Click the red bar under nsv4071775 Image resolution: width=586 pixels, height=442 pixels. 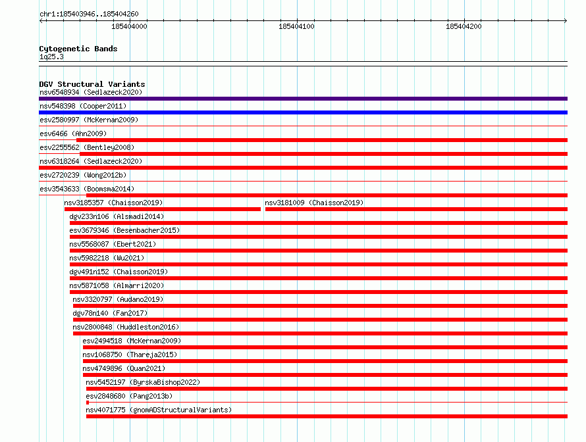pos(327,416)
